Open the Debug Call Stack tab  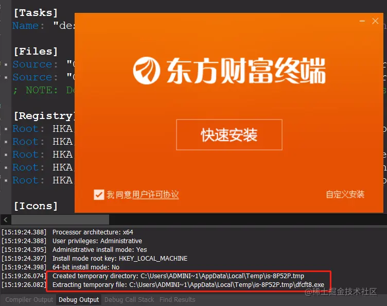tap(129, 300)
